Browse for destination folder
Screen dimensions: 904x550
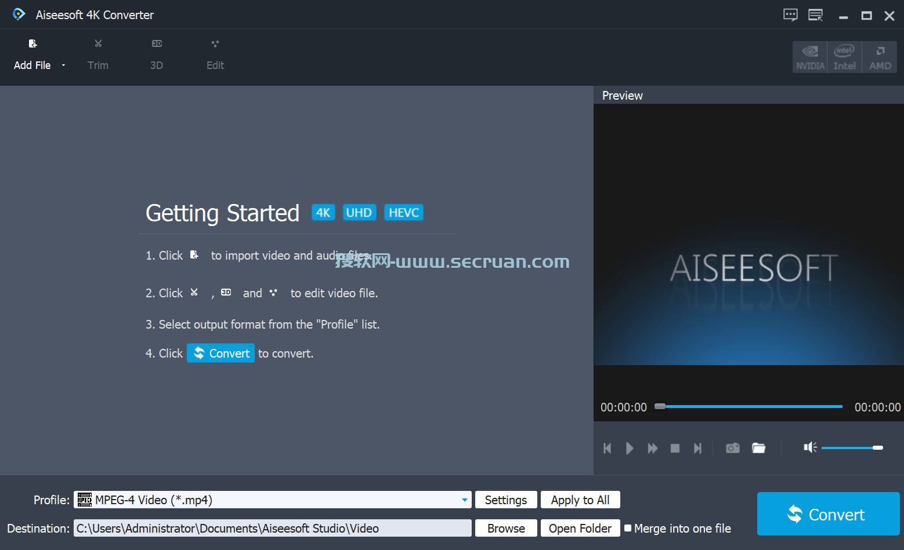(x=506, y=528)
